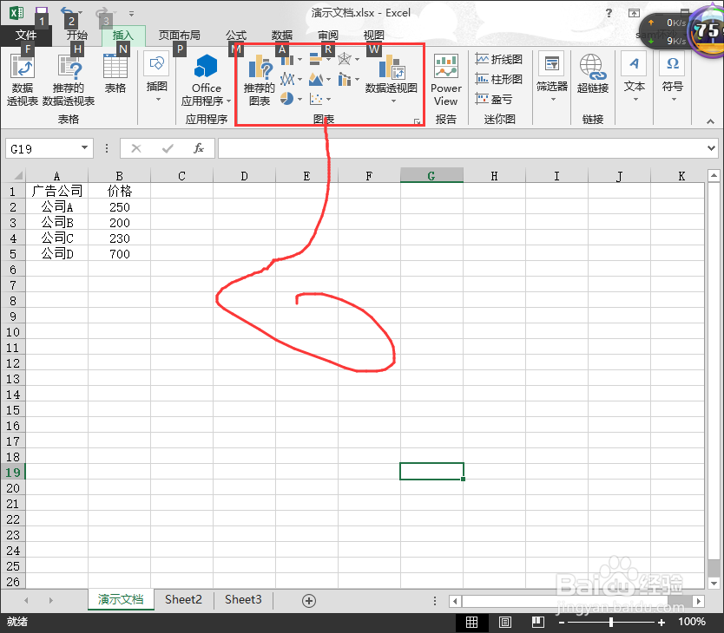Switch to the Page Layout (页面布局) tab
Image resolution: width=724 pixels, height=633 pixels.
tap(180, 35)
